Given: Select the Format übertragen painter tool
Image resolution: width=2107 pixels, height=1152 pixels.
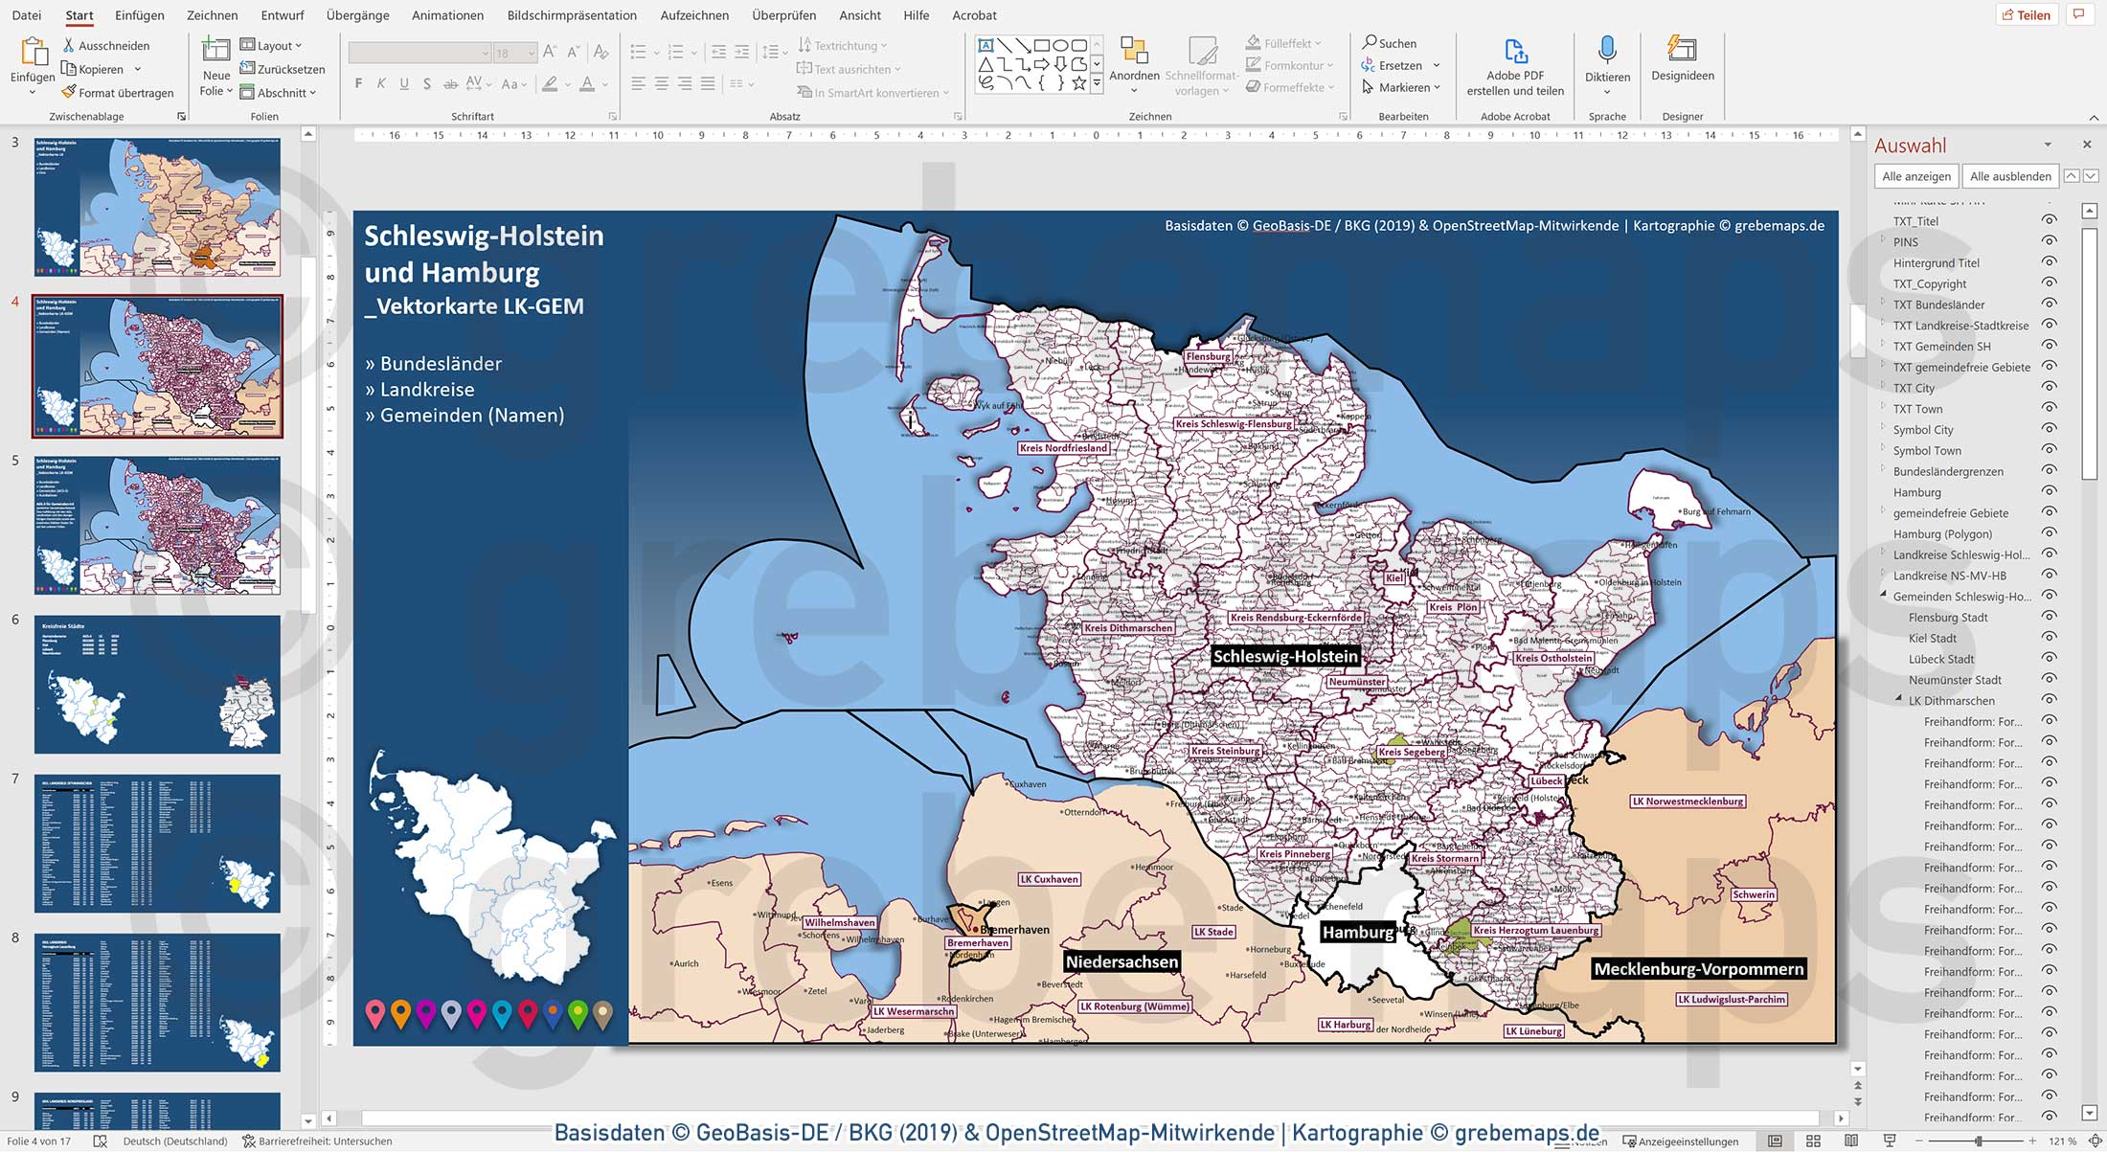Looking at the screenshot, I should point(117,92).
